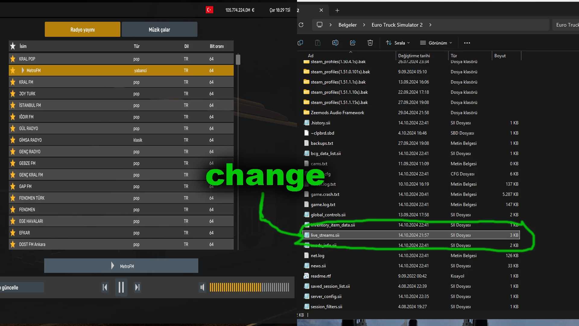
Task: Sort stations by Bit oranı column
Action: [x=217, y=46]
